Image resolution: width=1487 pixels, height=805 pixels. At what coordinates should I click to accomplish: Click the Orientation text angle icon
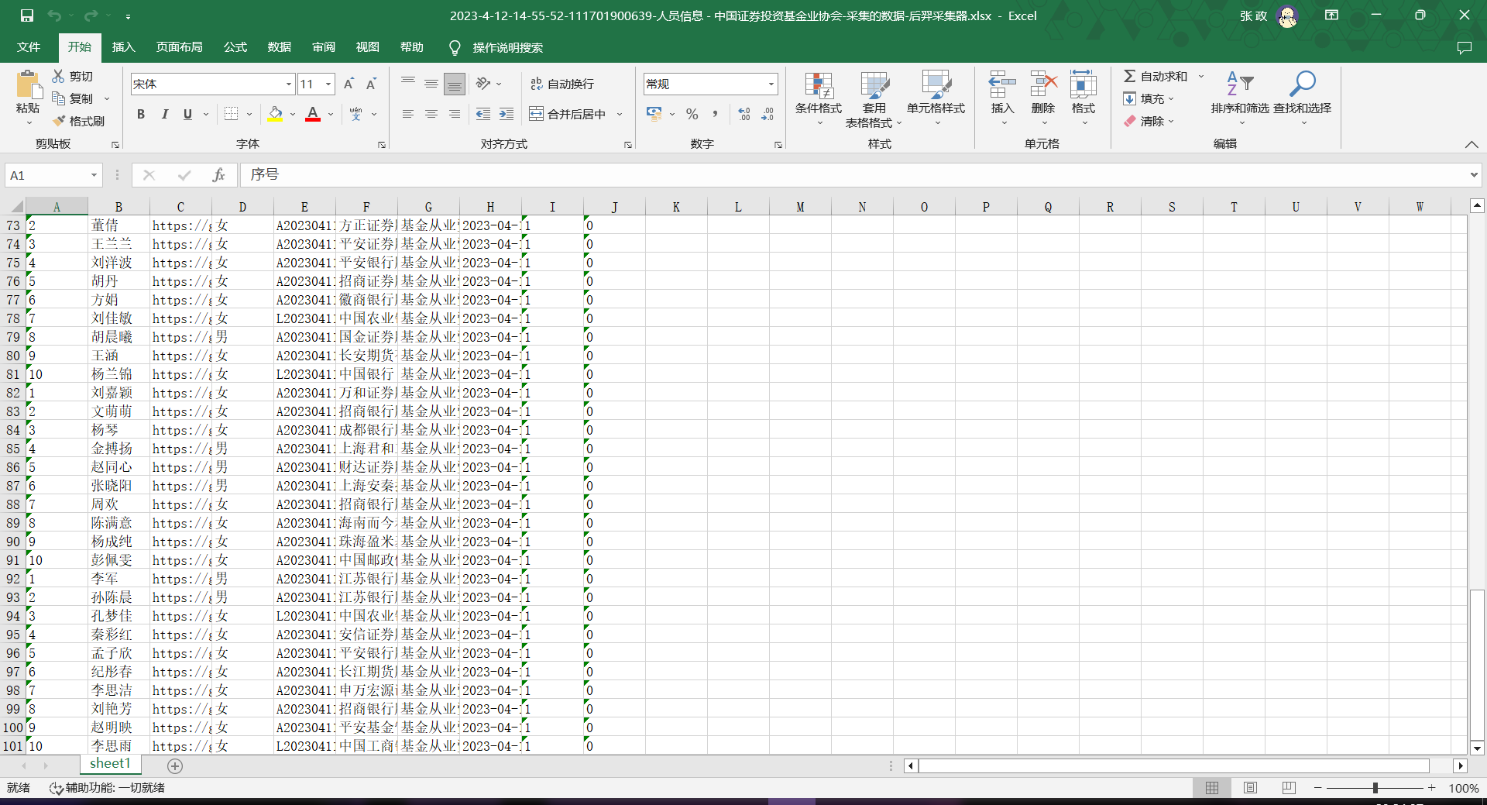[x=483, y=84]
